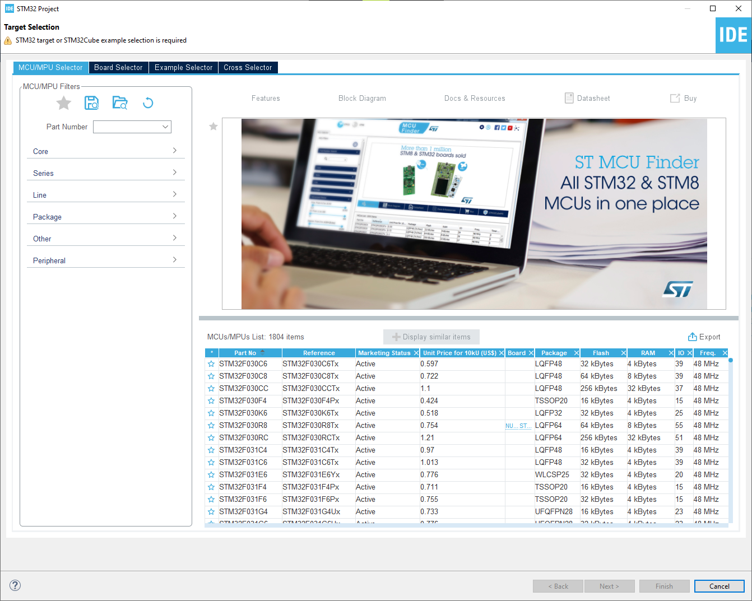Click first star column header
This screenshot has width=752, height=601.
[212, 353]
